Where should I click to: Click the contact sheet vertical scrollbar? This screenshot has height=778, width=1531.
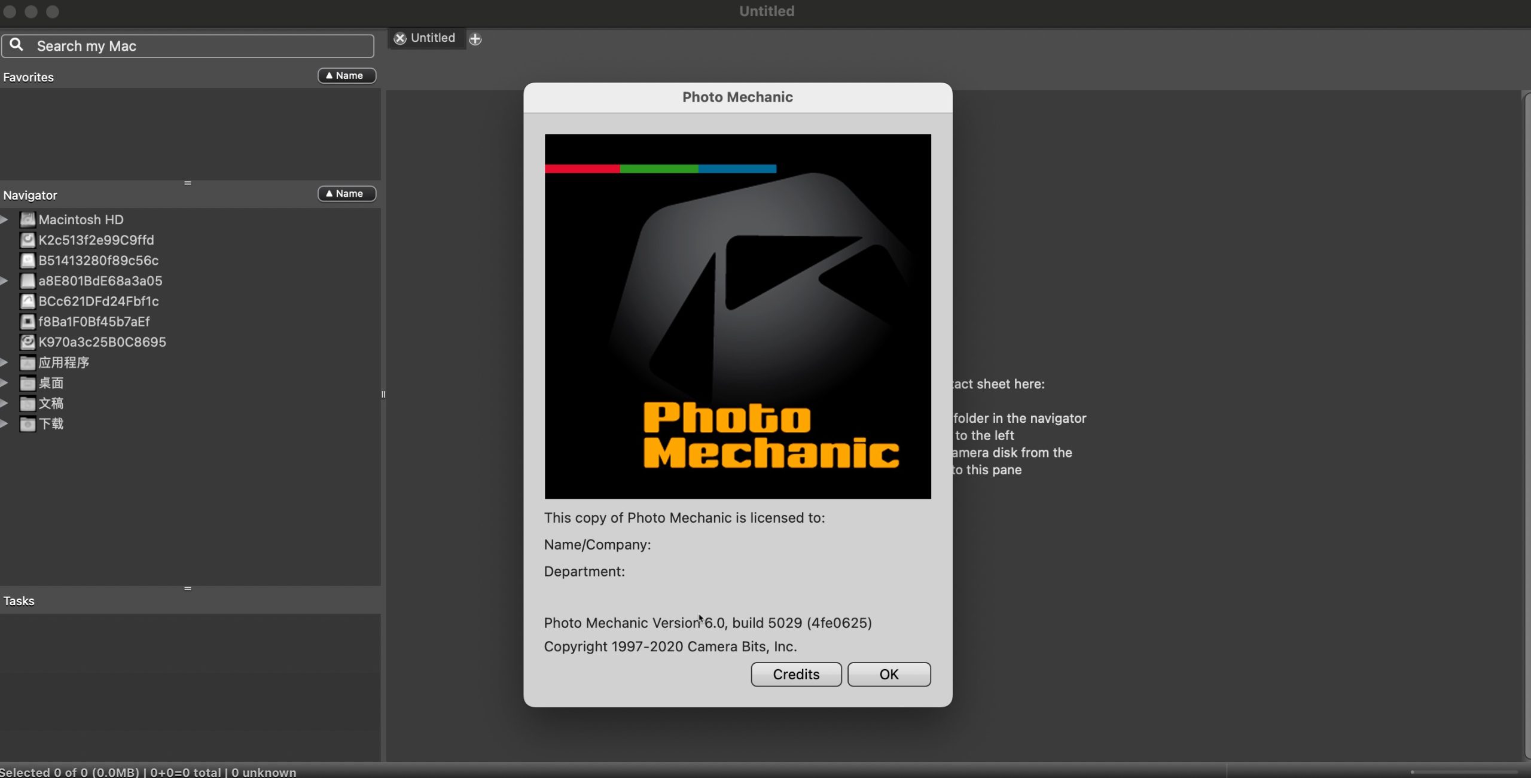click(1526, 426)
